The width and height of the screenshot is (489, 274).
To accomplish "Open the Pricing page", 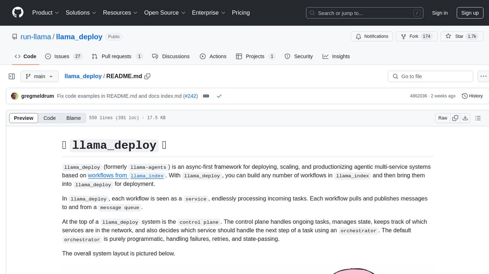I will 241,13.
